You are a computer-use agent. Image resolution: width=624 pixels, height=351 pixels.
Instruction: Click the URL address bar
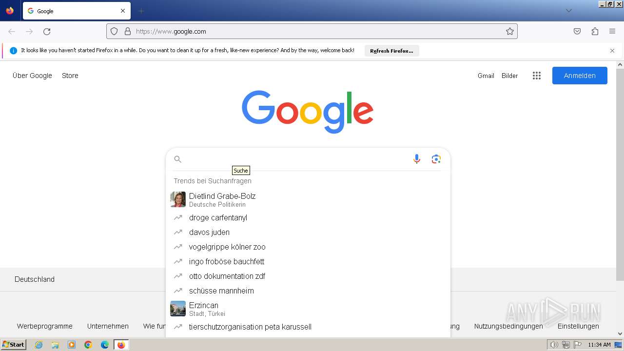click(312, 31)
